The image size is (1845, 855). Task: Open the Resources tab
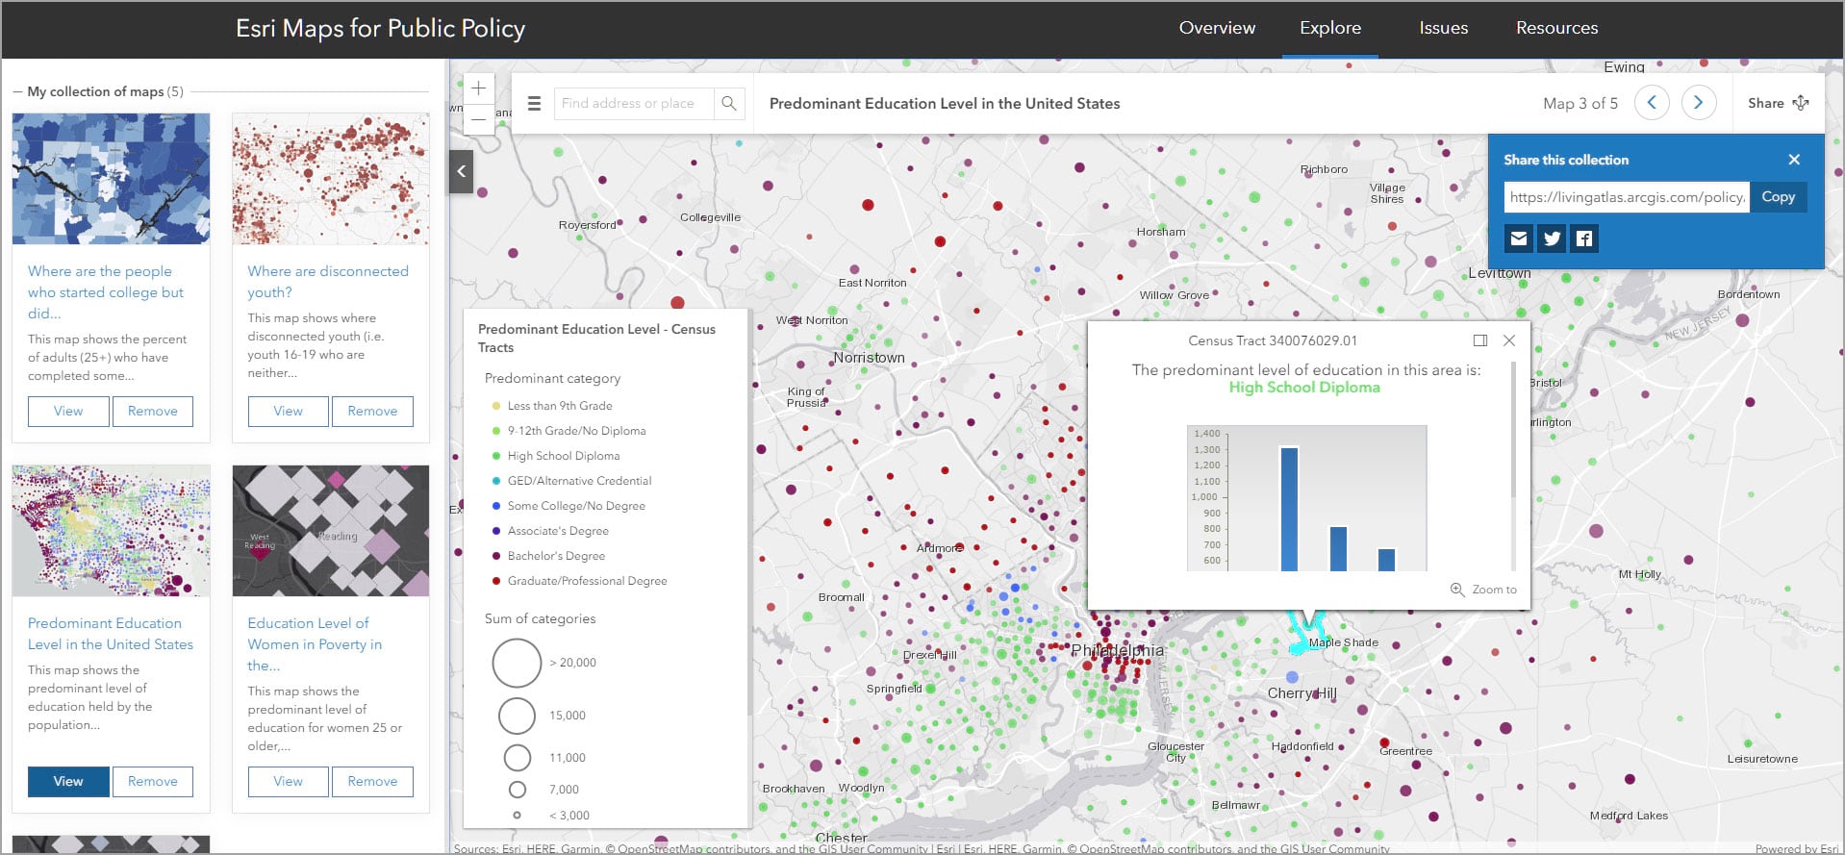click(x=1557, y=28)
